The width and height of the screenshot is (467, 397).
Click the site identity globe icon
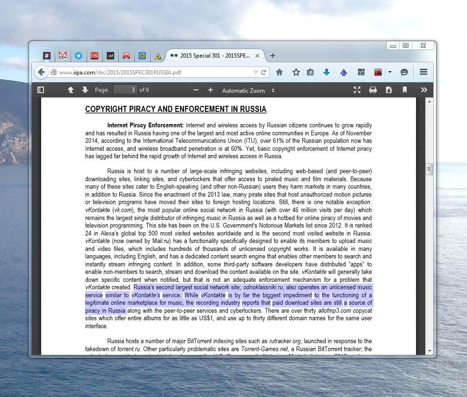tap(54, 72)
